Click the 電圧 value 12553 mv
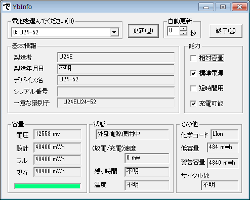The height and width of the screenshot is (200, 250). click(x=57, y=134)
